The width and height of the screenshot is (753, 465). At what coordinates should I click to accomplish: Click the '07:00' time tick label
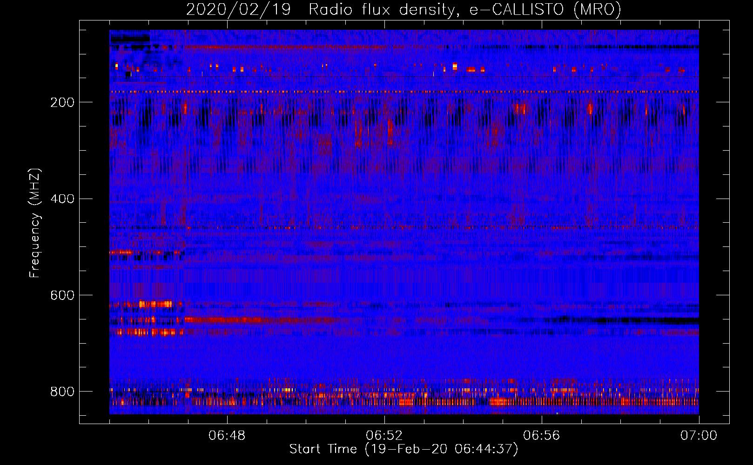point(699,436)
